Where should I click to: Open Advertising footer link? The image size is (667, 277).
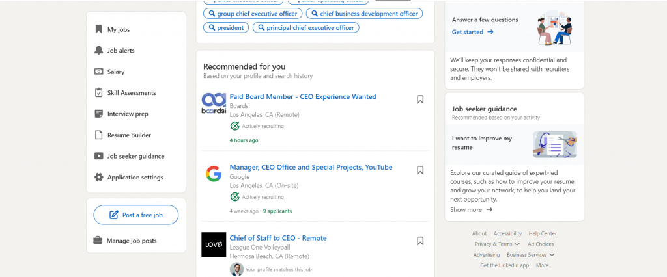(487, 255)
